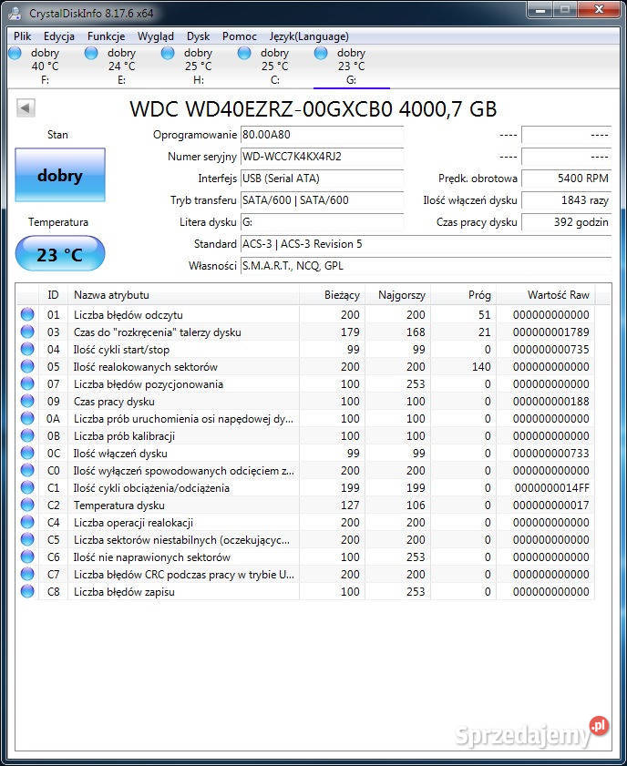Open the Wygląd menu
The height and width of the screenshot is (766, 627).
156,36
